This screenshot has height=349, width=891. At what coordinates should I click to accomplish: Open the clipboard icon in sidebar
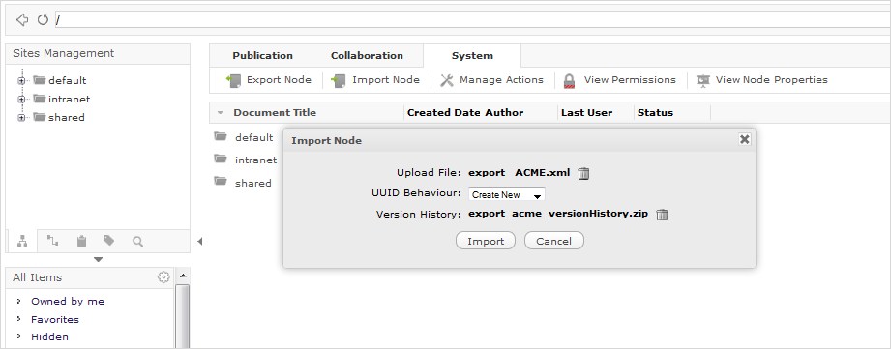click(x=82, y=241)
